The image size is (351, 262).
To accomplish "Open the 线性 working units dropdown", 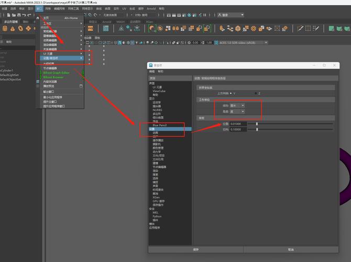I will [x=237, y=105].
